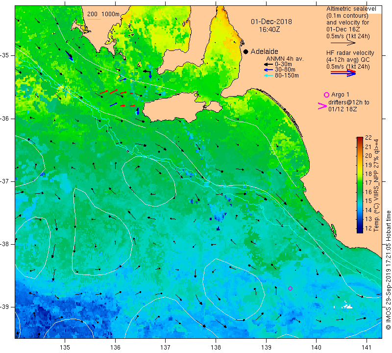
Task: Click the red-blue HF radar velocity arrow
Action: coord(343,73)
